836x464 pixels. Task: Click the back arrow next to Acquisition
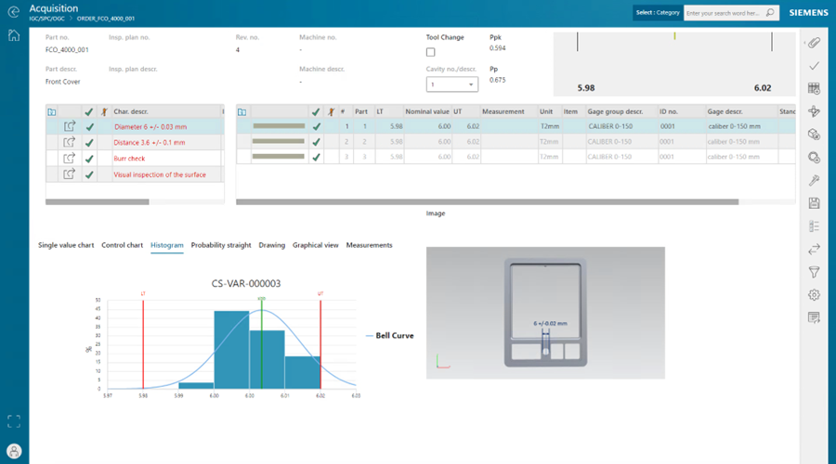click(14, 12)
